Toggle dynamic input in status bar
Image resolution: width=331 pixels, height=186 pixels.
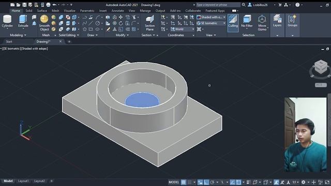200,182
